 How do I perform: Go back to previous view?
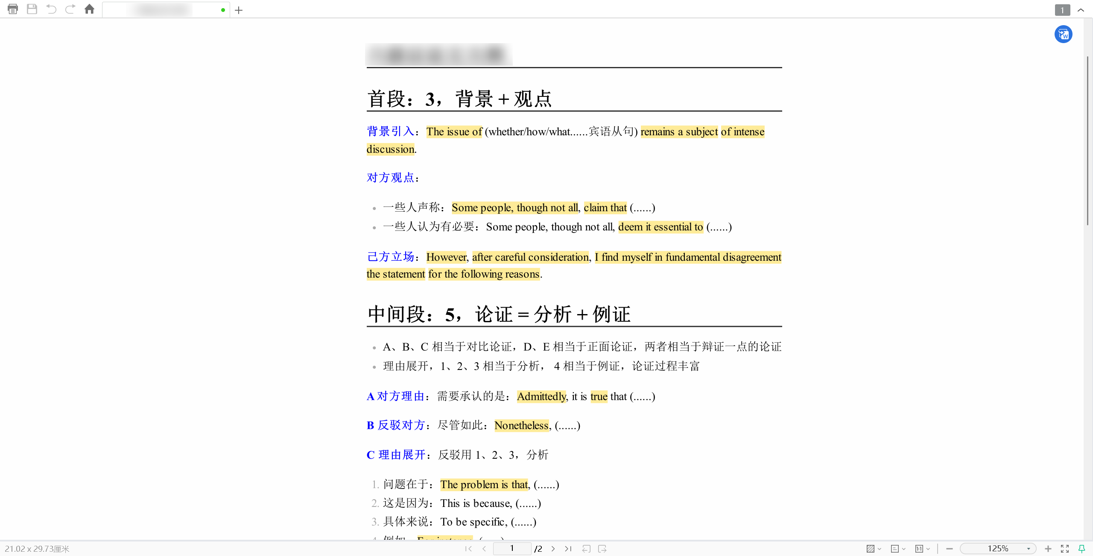click(587, 549)
